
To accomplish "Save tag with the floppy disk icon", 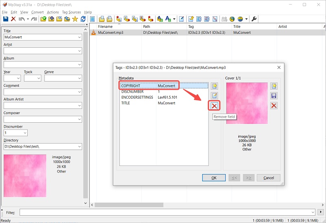I will pos(6,19).
